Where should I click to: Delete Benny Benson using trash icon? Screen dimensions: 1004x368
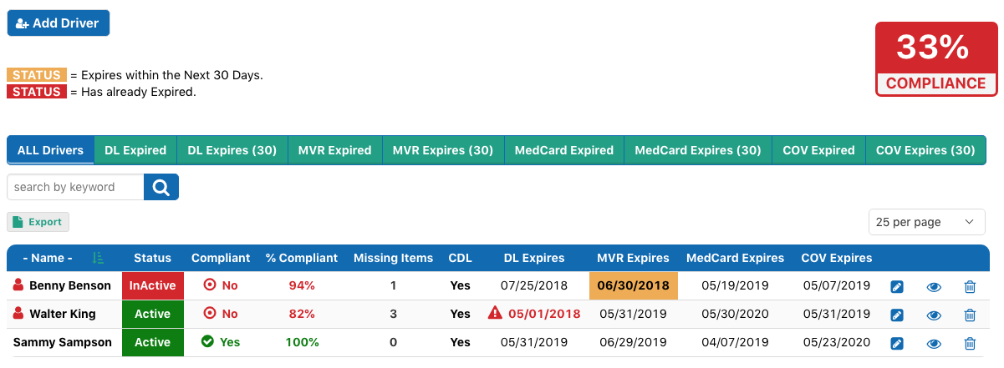tap(970, 287)
